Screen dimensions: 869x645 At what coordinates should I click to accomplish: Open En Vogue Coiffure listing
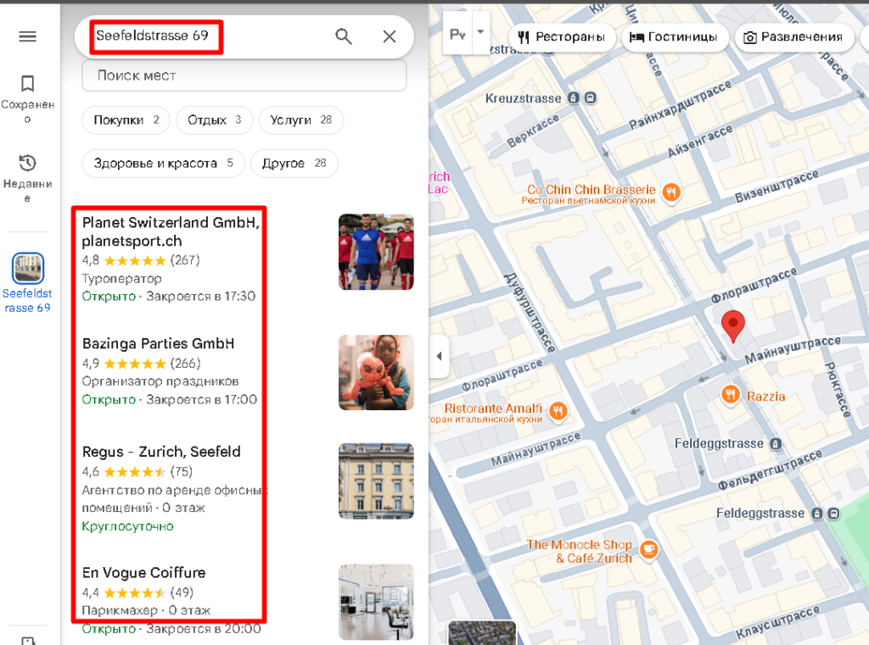click(x=143, y=572)
